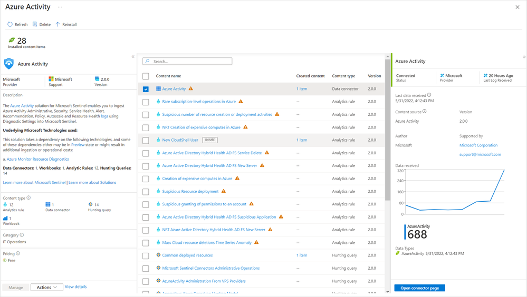527x297 pixels.
Task: Close the Azure Activity blade
Action: click(x=518, y=7)
